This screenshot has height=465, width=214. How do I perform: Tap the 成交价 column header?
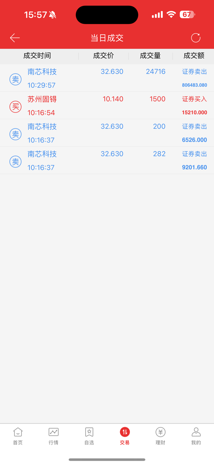(103, 56)
